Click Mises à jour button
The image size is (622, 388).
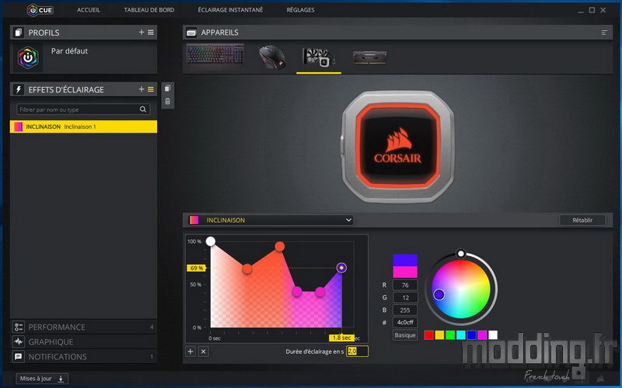42,379
